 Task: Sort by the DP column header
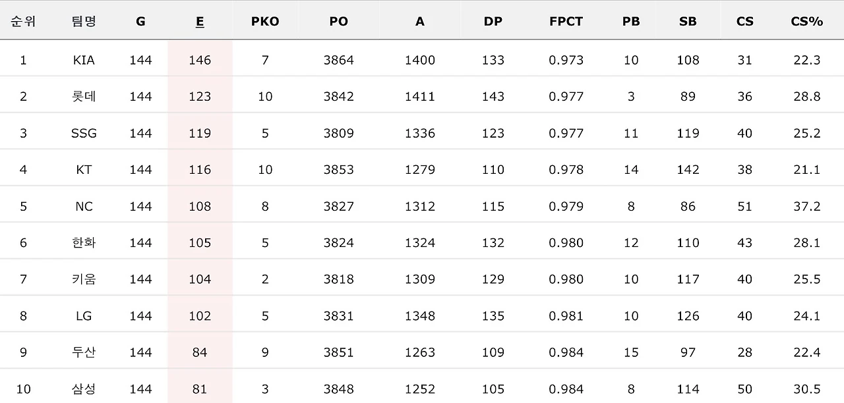click(x=493, y=21)
